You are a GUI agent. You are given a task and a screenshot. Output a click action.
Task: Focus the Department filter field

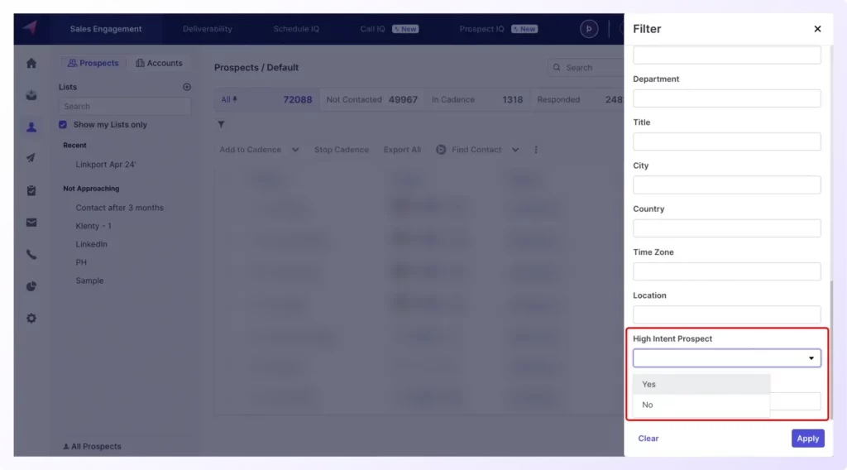click(726, 98)
